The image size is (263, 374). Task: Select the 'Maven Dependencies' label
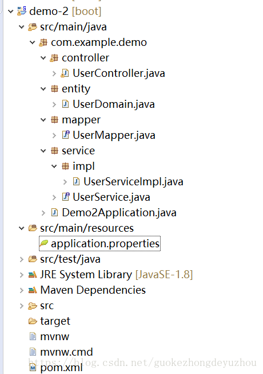click(93, 290)
